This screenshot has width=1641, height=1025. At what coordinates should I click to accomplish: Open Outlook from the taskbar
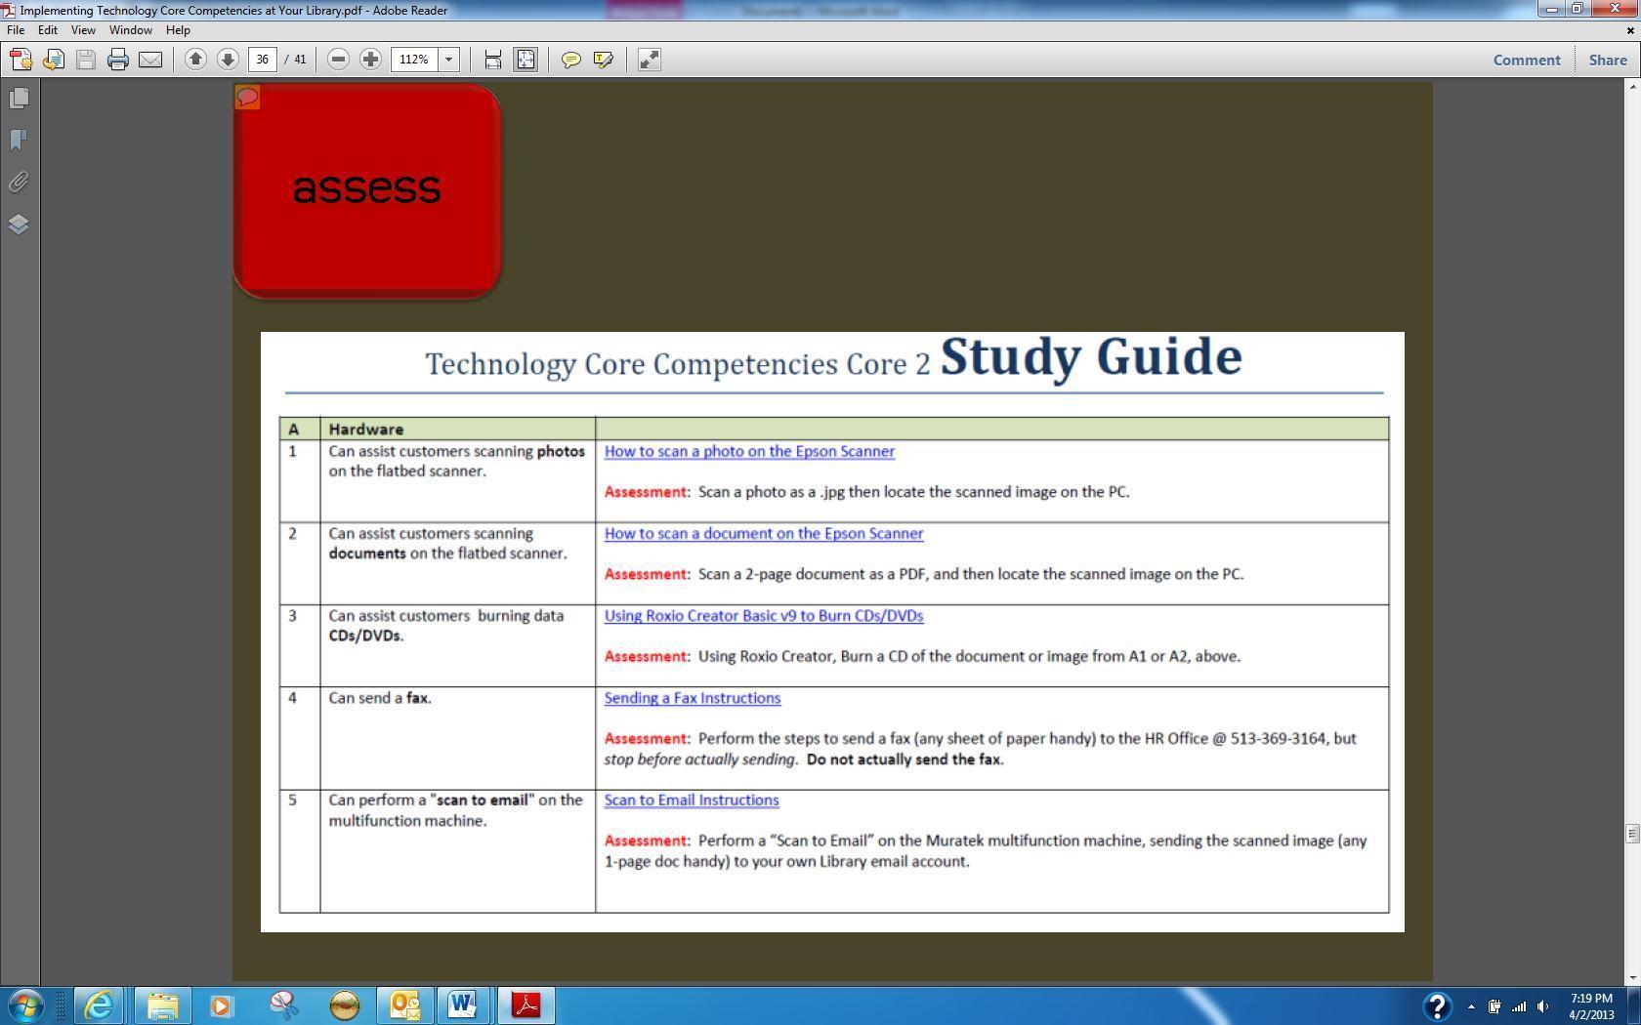(x=404, y=1005)
